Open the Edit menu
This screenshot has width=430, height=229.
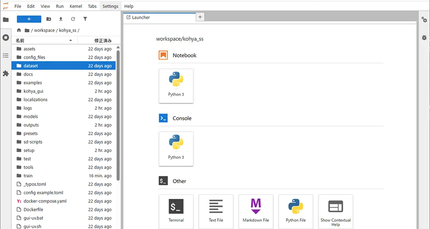pos(31,6)
